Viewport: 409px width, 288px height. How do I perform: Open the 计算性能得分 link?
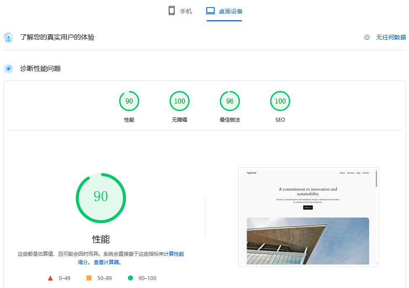coord(173,254)
